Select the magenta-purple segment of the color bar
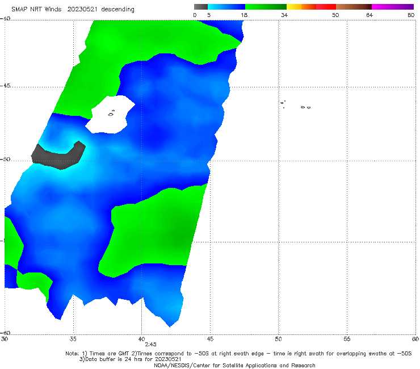Image resolution: width=420 pixels, height=369 pixels. click(x=393, y=7)
